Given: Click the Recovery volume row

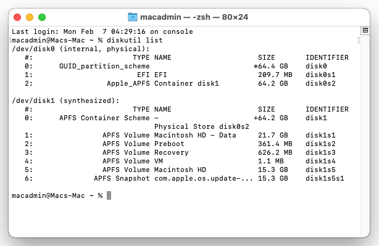Looking at the screenshot, I should click(180, 152).
